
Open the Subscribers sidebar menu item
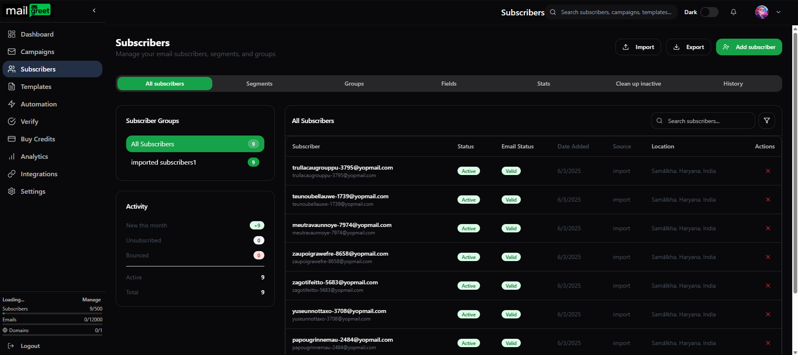(52, 69)
